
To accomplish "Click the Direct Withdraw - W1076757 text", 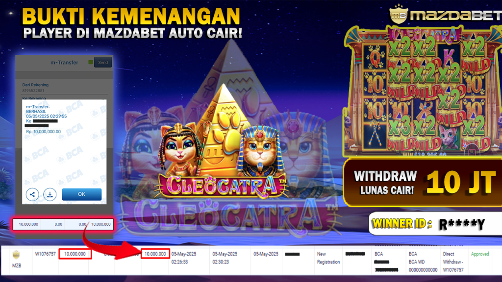I will click(x=453, y=262).
